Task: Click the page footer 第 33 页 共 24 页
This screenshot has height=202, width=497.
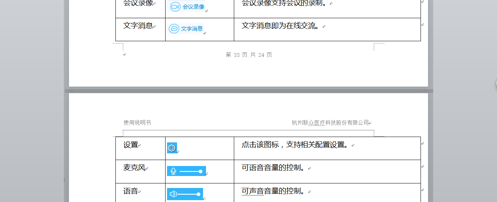Action: click(x=249, y=55)
